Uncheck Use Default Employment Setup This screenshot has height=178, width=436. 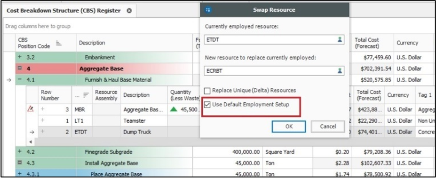coord(207,105)
